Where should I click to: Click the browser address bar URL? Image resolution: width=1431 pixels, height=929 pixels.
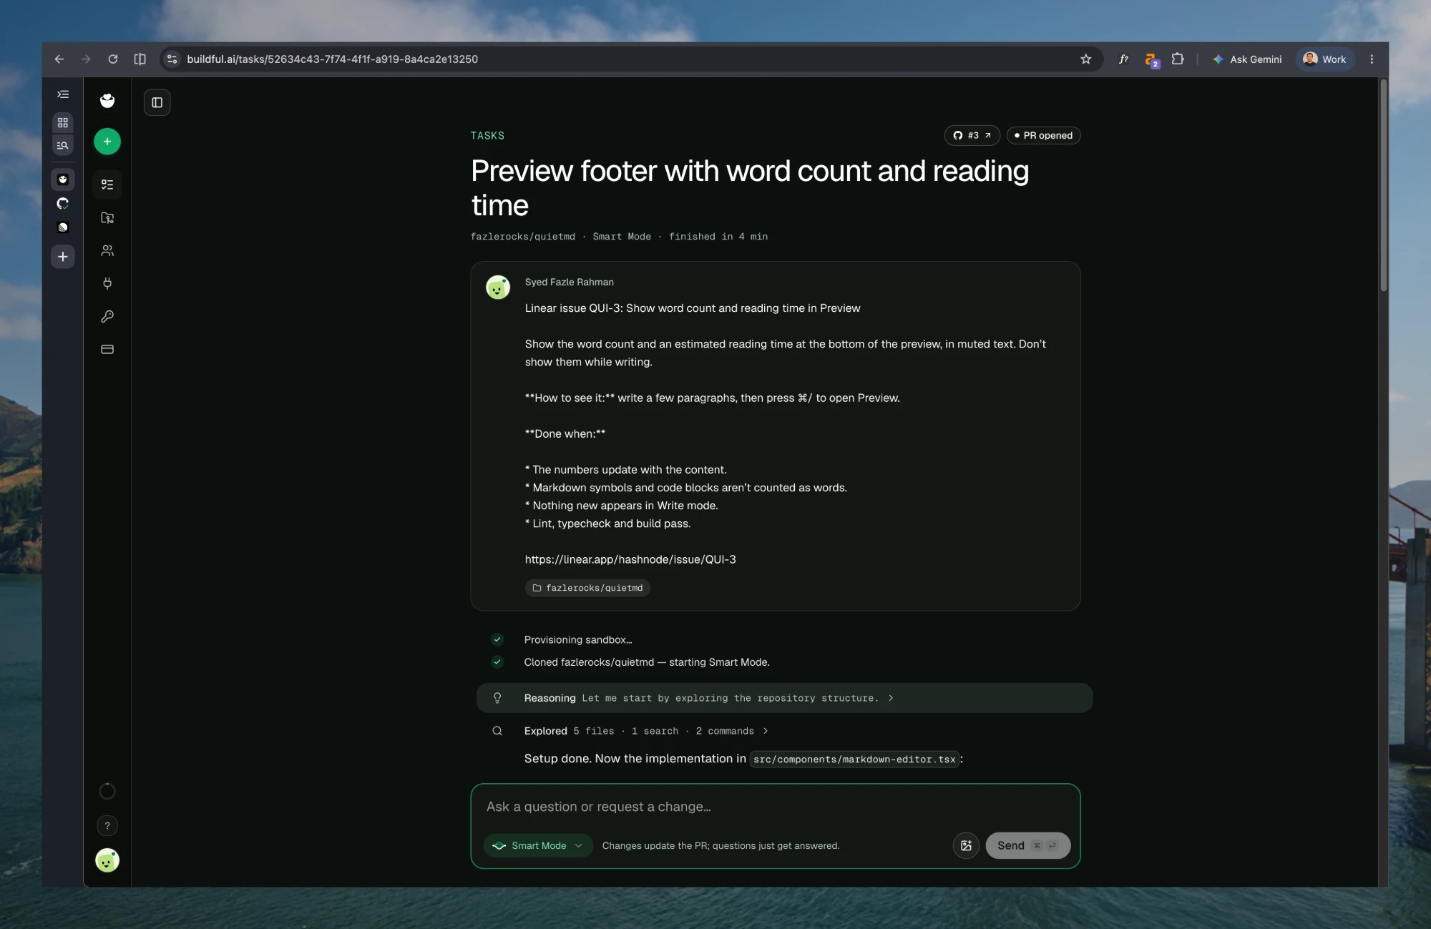coord(332,59)
